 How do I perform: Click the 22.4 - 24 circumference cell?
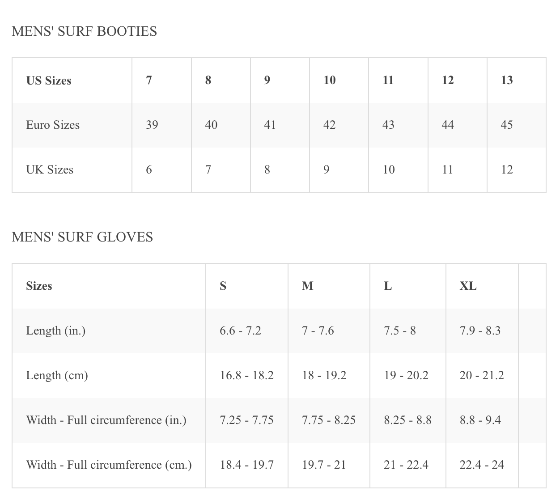pos(482,465)
